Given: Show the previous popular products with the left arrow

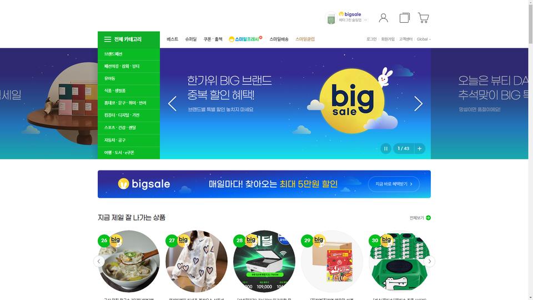Looking at the screenshot, I should [99, 261].
